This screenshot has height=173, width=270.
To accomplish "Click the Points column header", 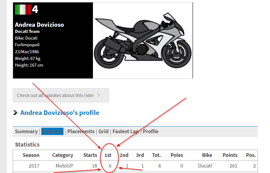I will pyautogui.click(x=230, y=155).
